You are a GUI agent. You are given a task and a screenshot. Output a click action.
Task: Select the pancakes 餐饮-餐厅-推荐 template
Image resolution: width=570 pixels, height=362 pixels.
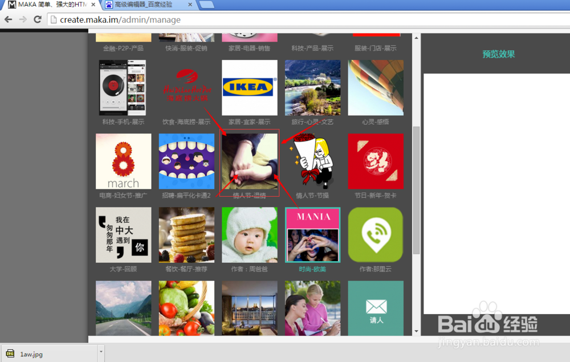[186, 235]
